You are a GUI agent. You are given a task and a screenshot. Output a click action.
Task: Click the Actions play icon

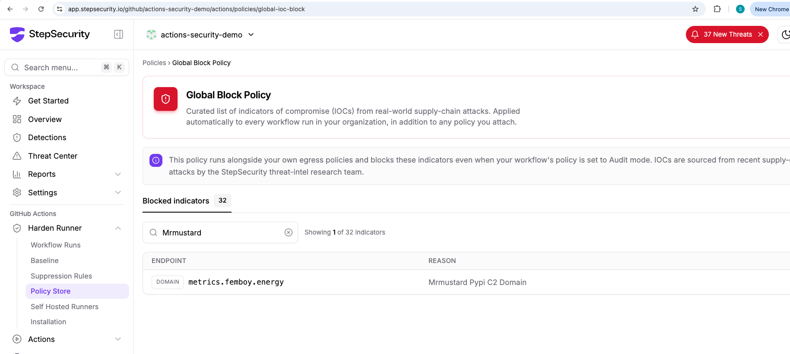(x=17, y=339)
